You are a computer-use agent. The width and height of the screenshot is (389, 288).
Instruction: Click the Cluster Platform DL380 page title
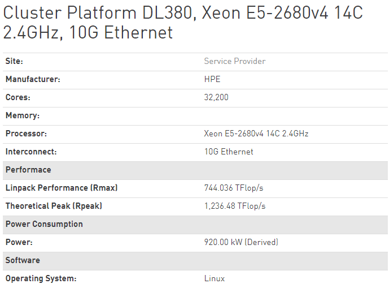[x=183, y=23]
